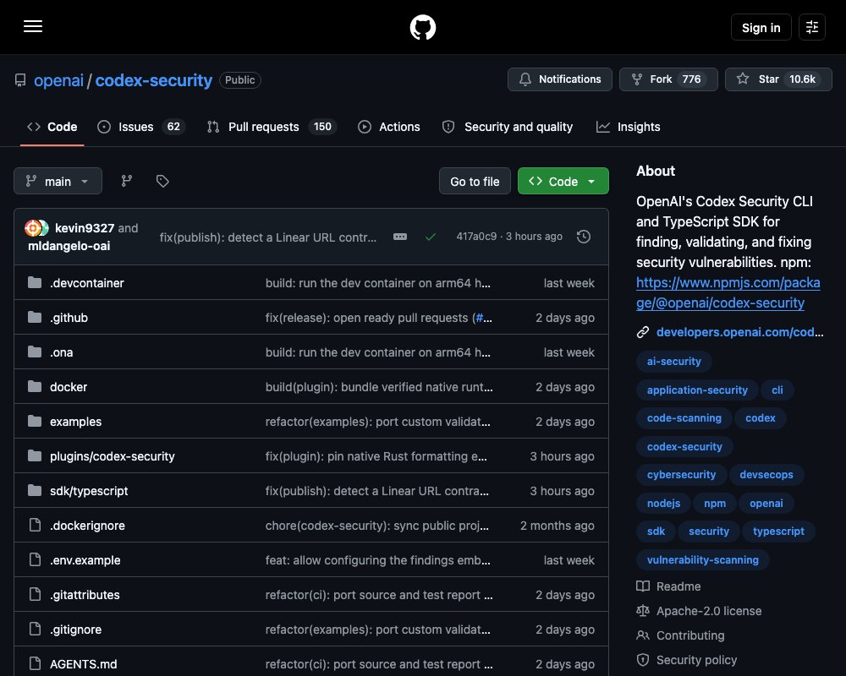Open the mldangelo-oai author link
Viewport: 846px width, 676px height.
pos(69,246)
